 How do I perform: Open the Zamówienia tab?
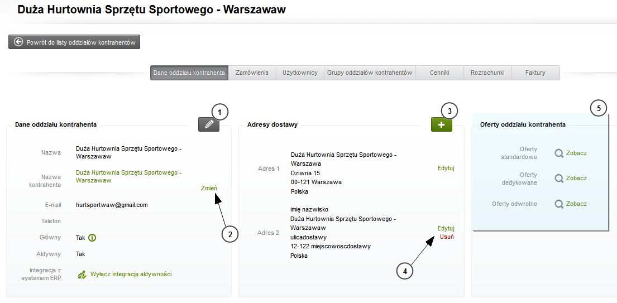click(x=252, y=73)
